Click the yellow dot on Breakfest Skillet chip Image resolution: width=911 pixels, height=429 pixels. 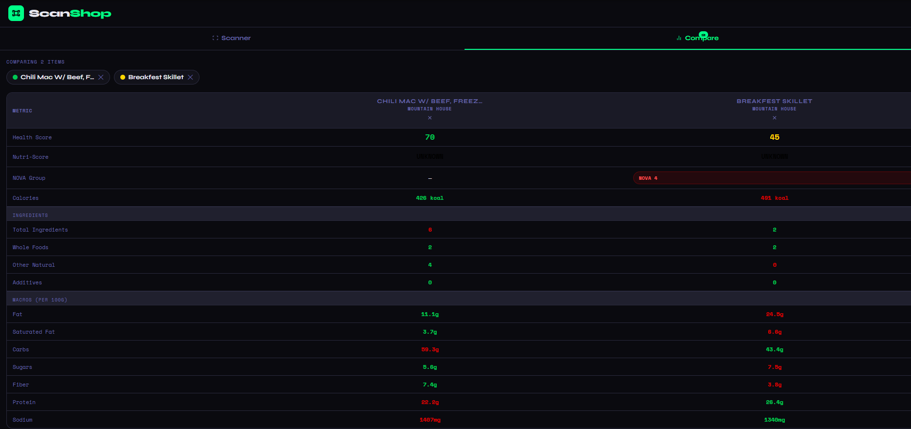(123, 77)
